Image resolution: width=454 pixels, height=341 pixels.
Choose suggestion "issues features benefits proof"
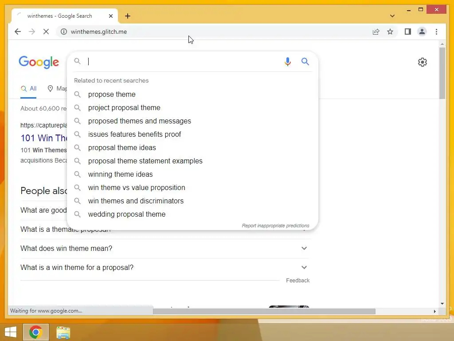coord(192,134)
